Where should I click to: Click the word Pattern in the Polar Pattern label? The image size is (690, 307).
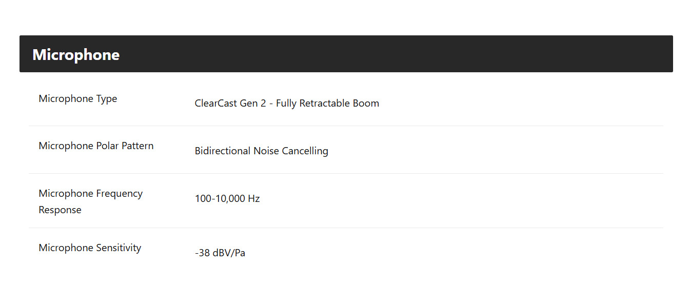click(137, 146)
